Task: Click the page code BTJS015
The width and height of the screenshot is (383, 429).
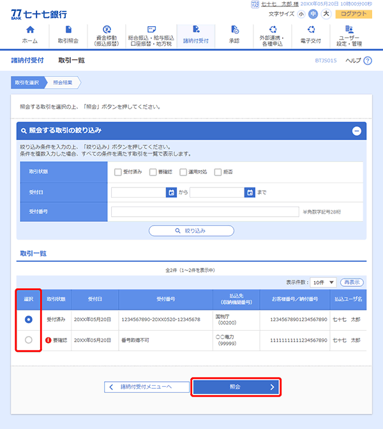Action: coord(326,61)
